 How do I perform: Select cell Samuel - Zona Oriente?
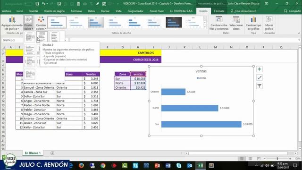[x=39, y=87]
